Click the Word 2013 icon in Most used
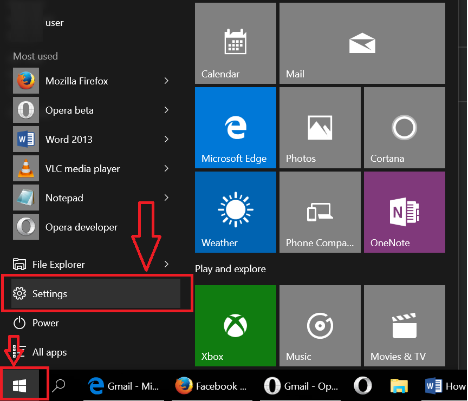 point(26,139)
